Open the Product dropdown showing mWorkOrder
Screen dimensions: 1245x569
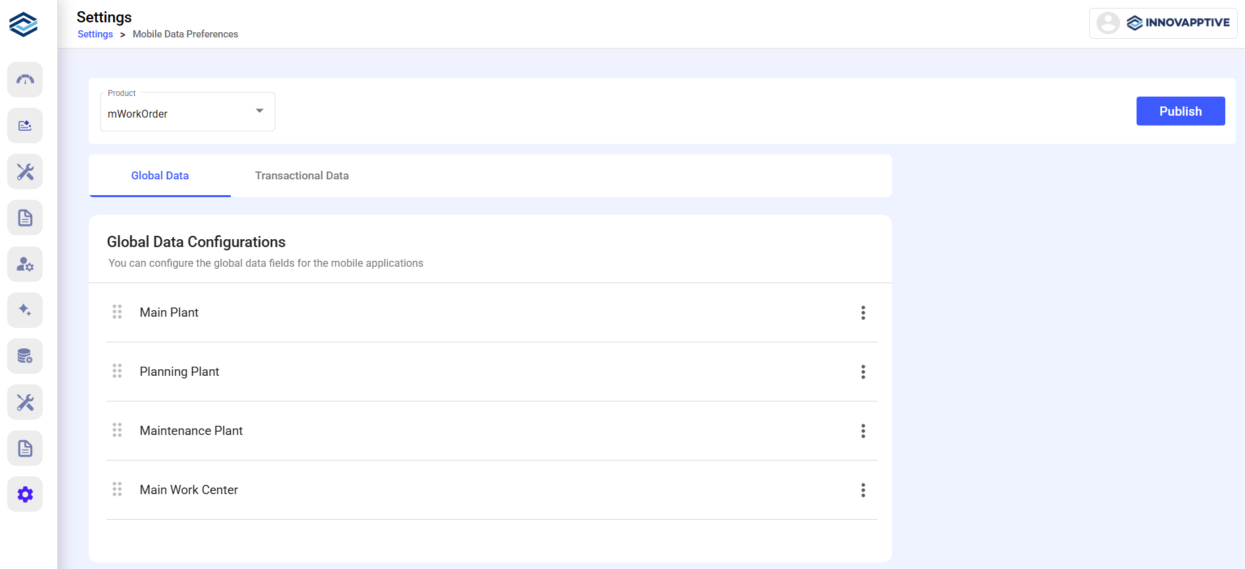[187, 112]
